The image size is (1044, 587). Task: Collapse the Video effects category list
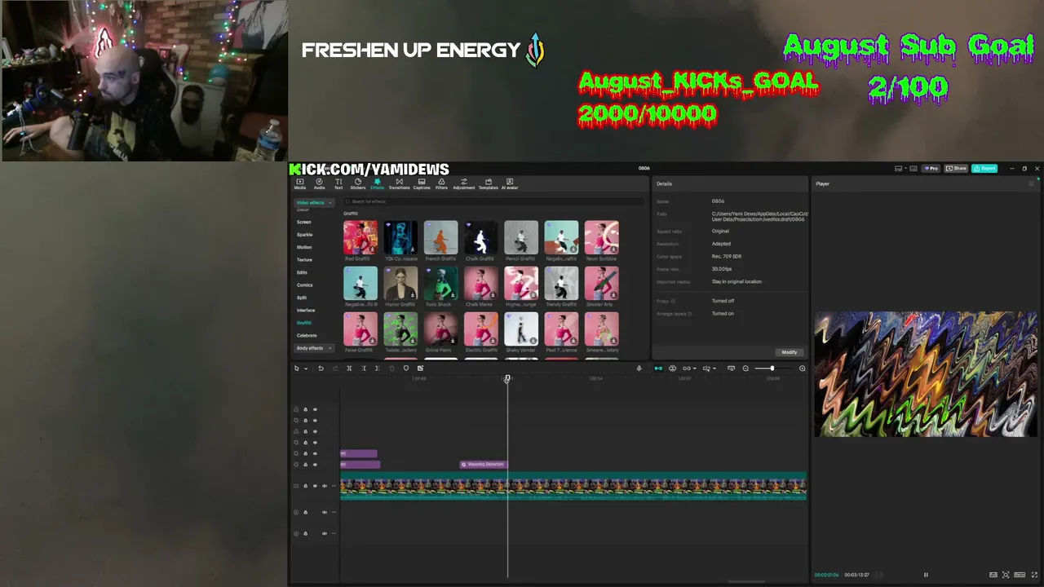(314, 202)
